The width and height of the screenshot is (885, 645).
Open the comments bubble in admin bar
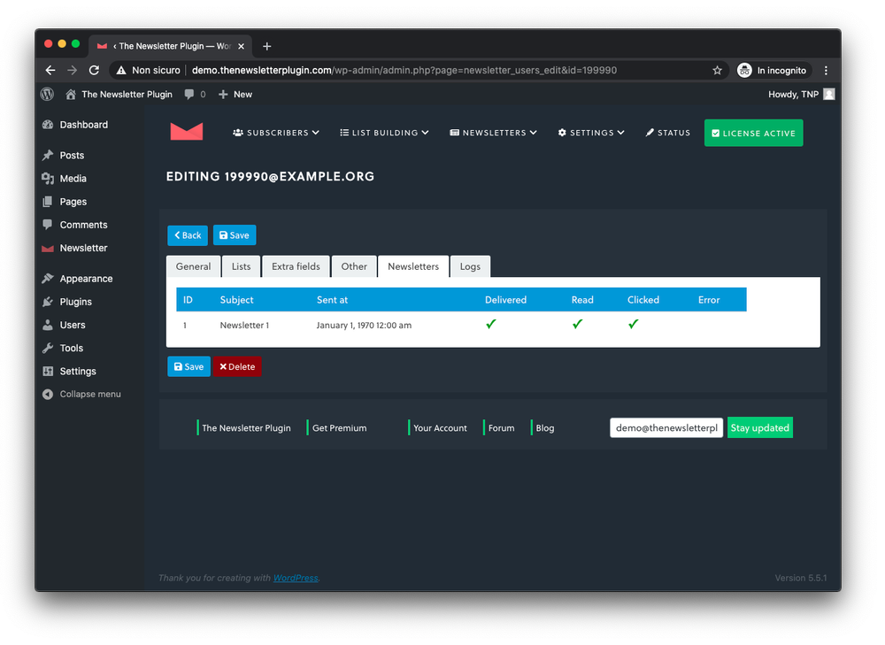[189, 95]
